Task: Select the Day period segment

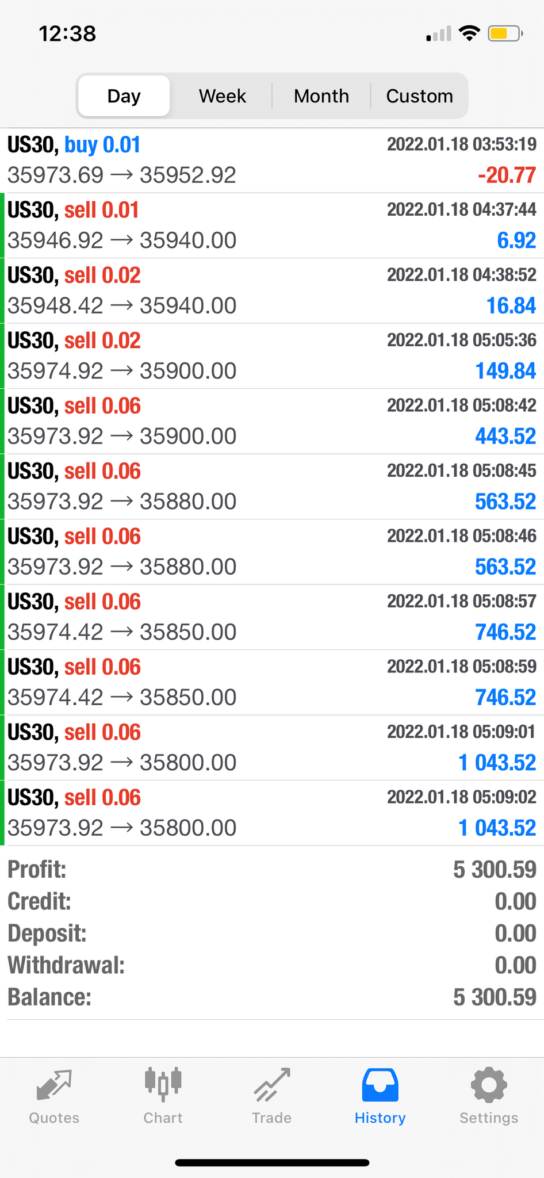Action: [x=124, y=96]
